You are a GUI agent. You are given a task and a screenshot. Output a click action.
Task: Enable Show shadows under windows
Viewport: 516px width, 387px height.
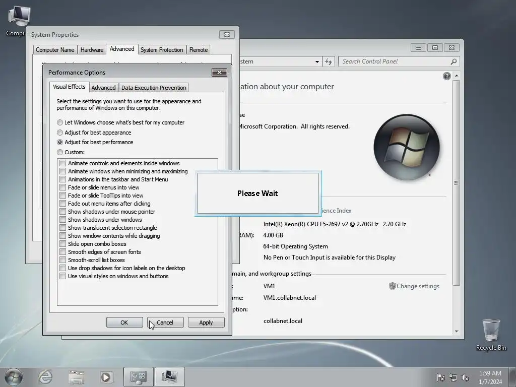63,220
